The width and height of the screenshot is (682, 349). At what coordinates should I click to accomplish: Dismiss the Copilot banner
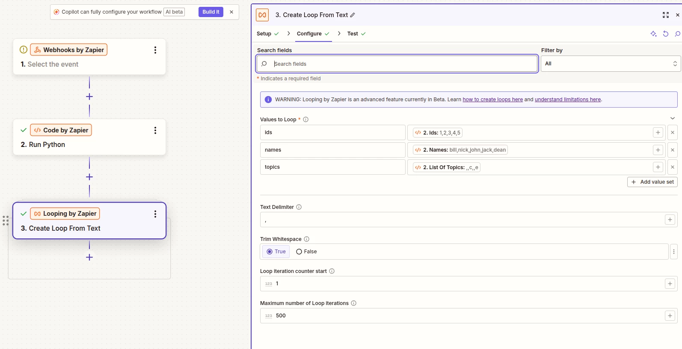point(231,12)
